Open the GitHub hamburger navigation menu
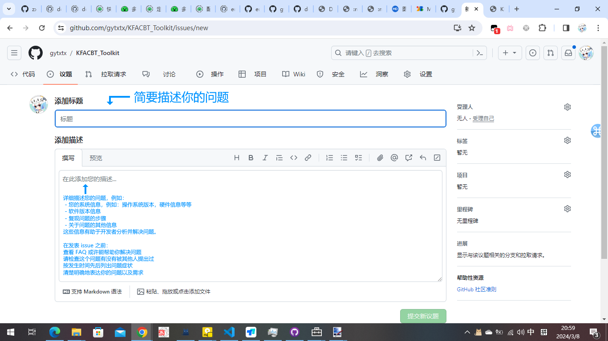 [x=14, y=53]
